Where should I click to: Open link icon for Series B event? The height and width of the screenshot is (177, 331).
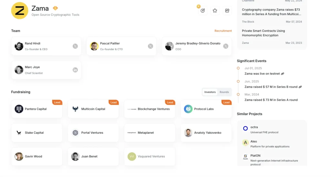(x=300, y=87)
